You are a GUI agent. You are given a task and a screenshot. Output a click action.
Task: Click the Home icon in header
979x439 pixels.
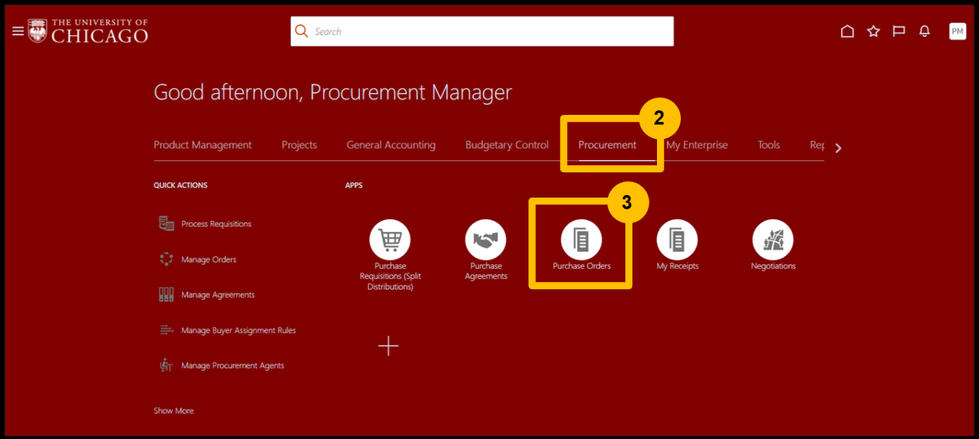(x=847, y=31)
